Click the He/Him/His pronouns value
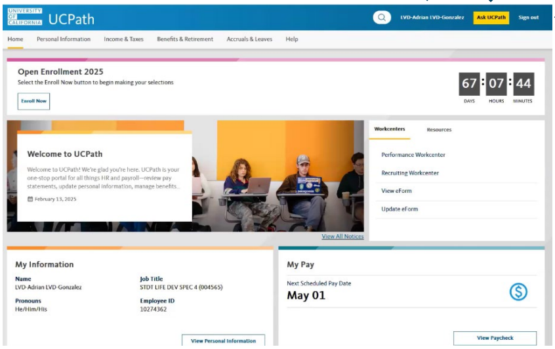Viewport: 555px width, 349px height. 31,310
